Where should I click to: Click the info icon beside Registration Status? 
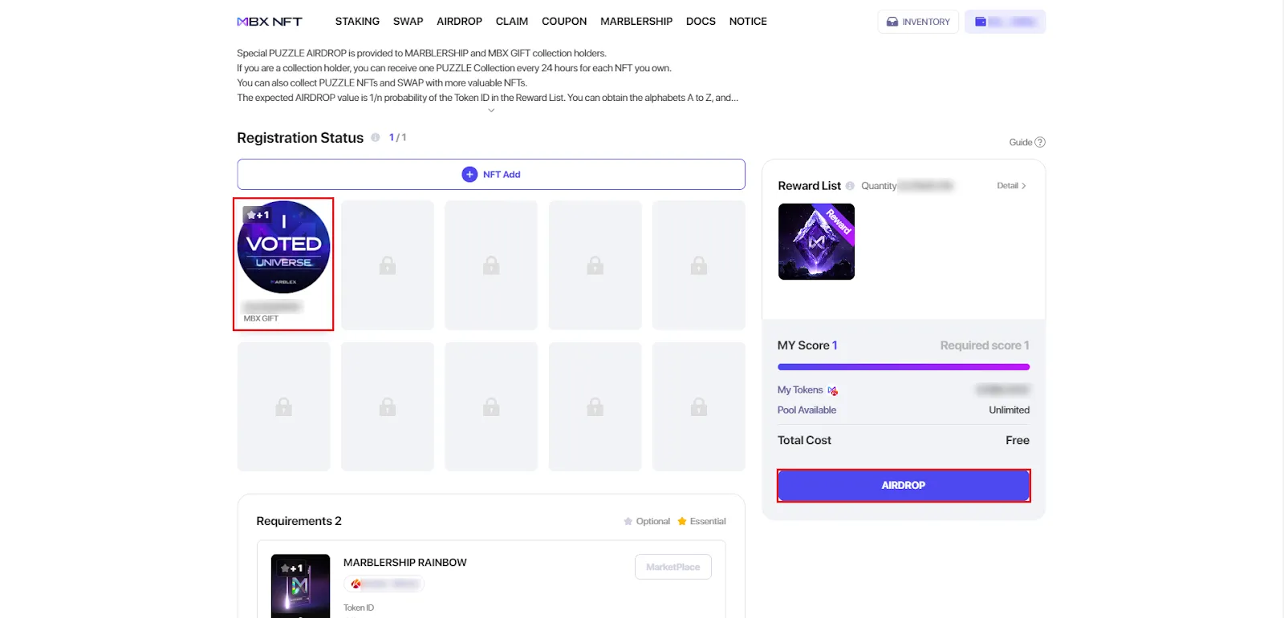(x=375, y=138)
